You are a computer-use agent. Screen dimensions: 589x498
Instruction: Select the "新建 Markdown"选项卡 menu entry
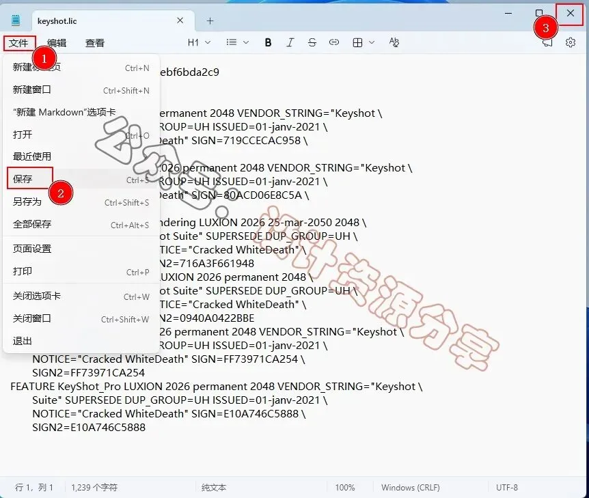coord(81,112)
